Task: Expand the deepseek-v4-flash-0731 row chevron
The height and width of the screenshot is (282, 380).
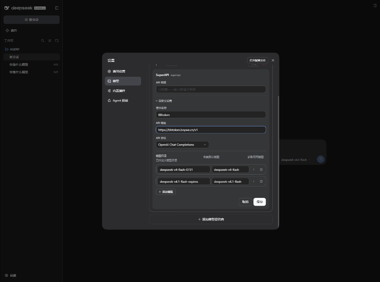Action: pyautogui.click(x=254, y=169)
